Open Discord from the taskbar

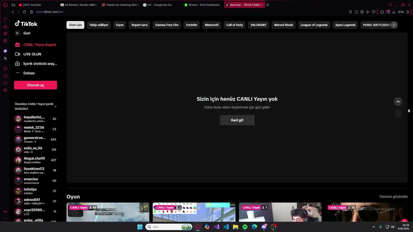[x=264, y=227]
